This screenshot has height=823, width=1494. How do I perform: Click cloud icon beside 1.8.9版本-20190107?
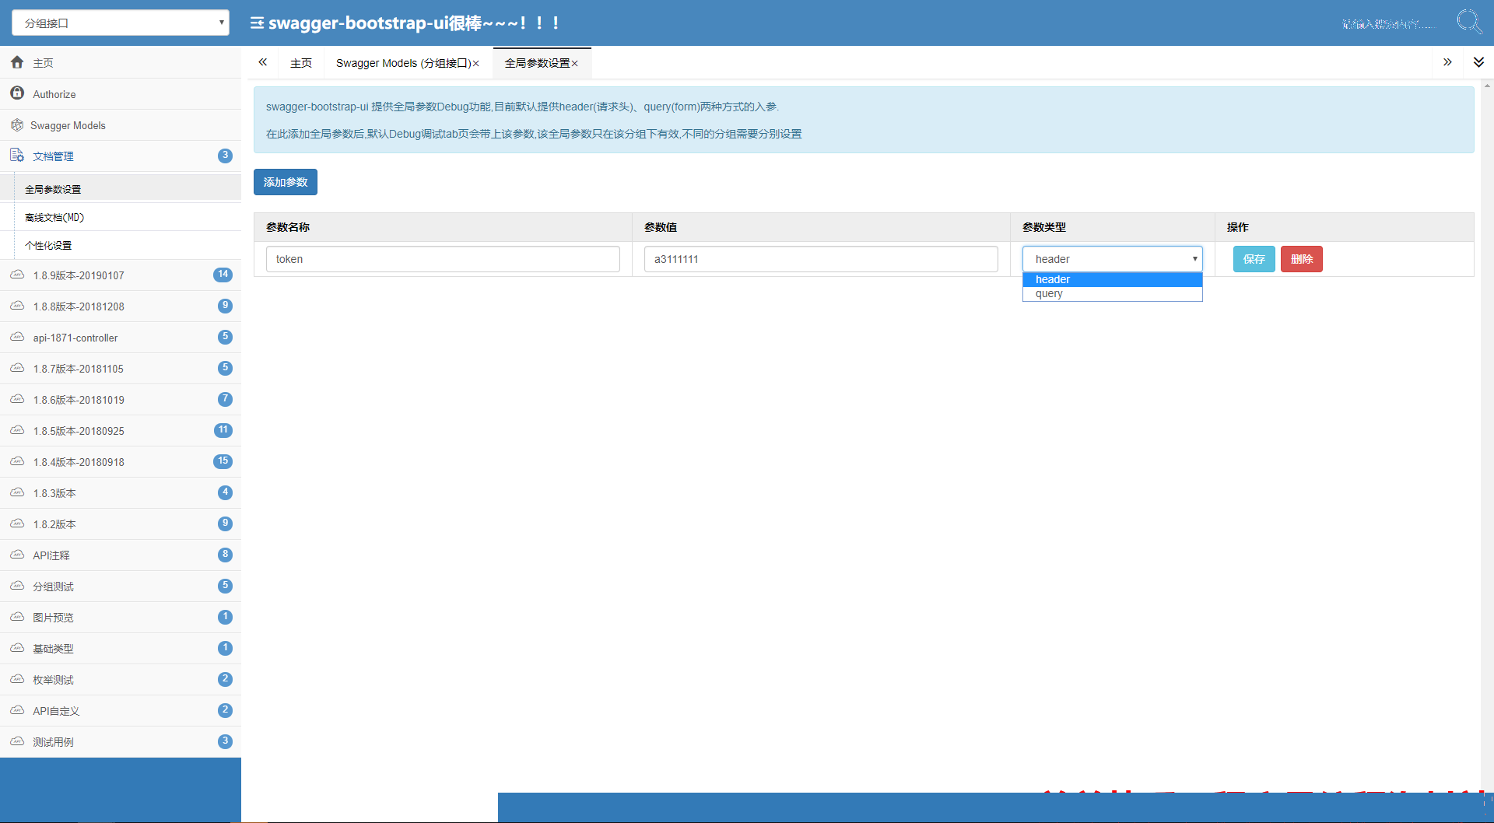click(x=17, y=275)
